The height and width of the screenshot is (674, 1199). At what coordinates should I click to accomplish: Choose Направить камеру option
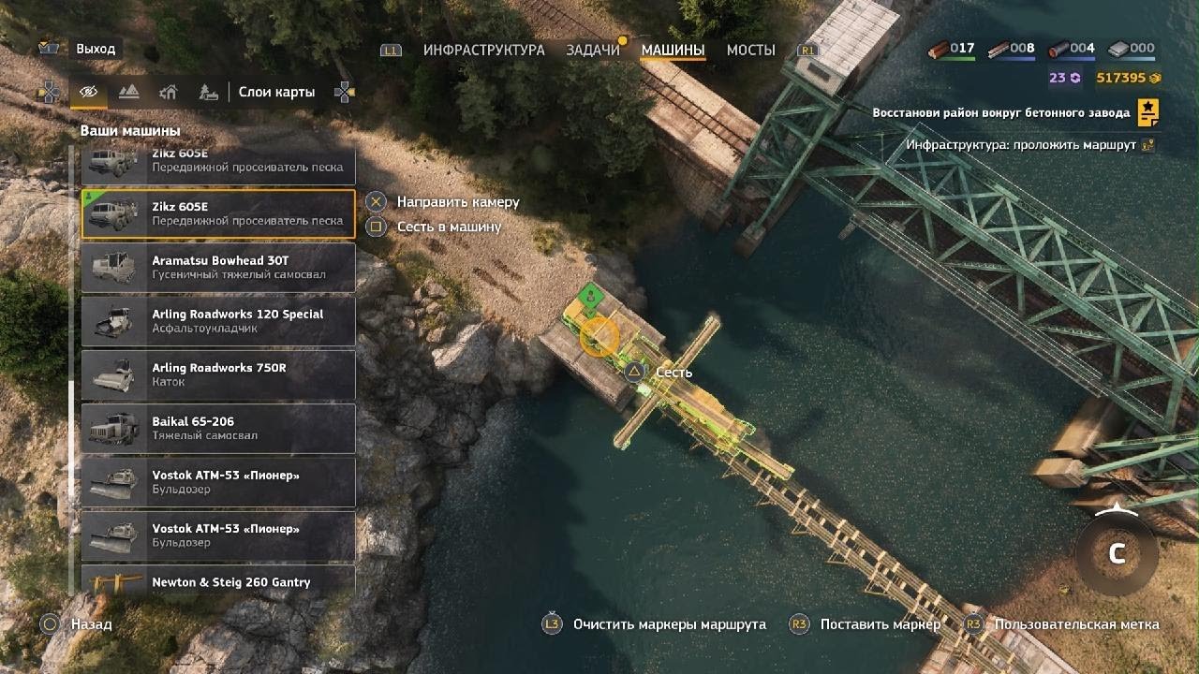458,201
